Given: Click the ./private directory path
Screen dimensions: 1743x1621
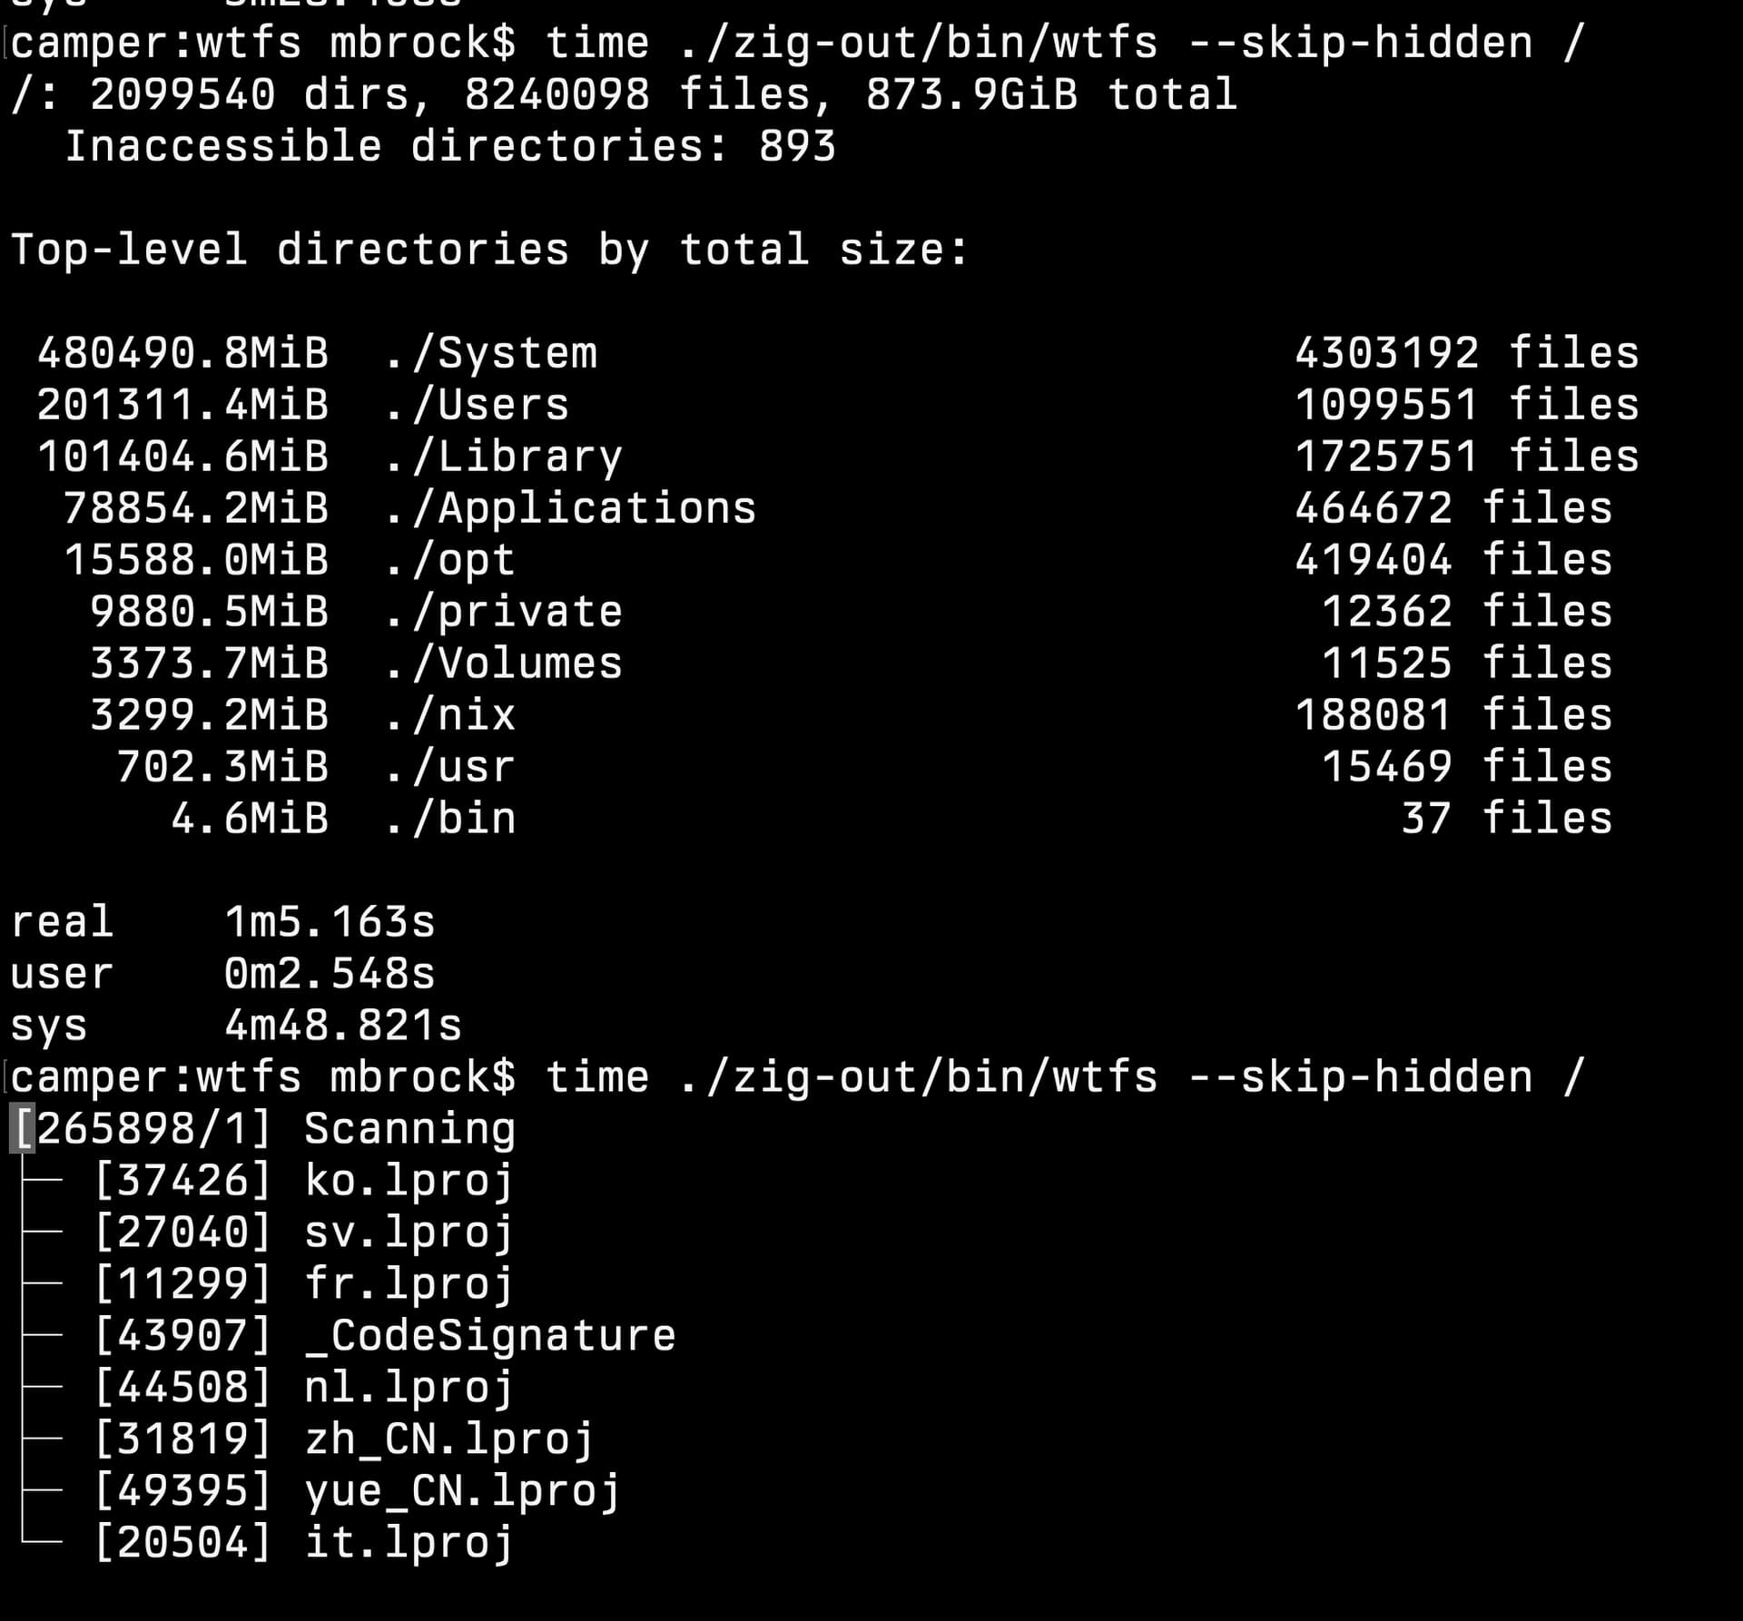Looking at the screenshot, I should (504, 612).
